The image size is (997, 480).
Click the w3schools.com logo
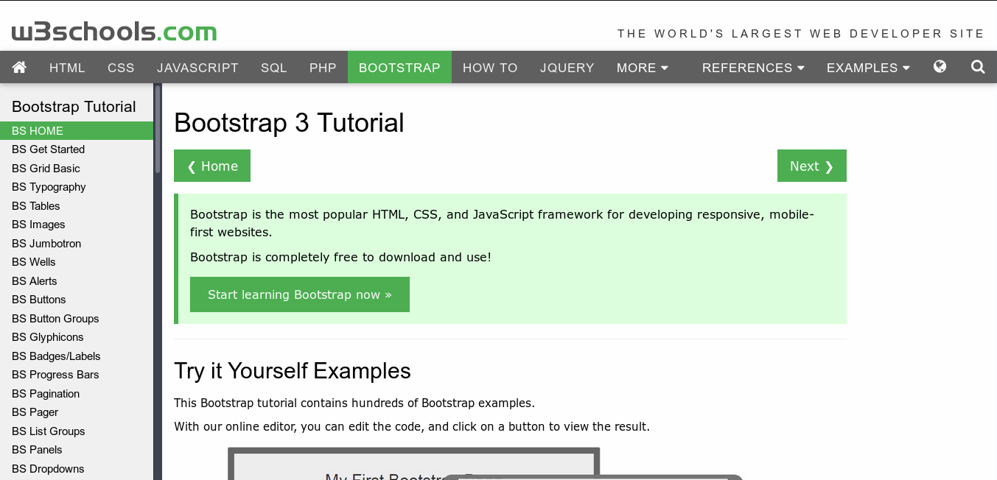(113, 31)
